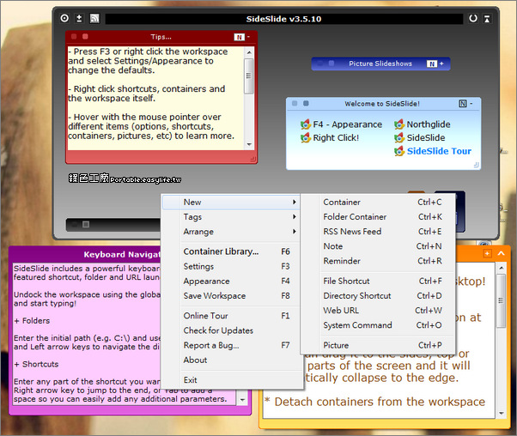Click the first red dot on the Tips header
517x436 pixels.
74,37
